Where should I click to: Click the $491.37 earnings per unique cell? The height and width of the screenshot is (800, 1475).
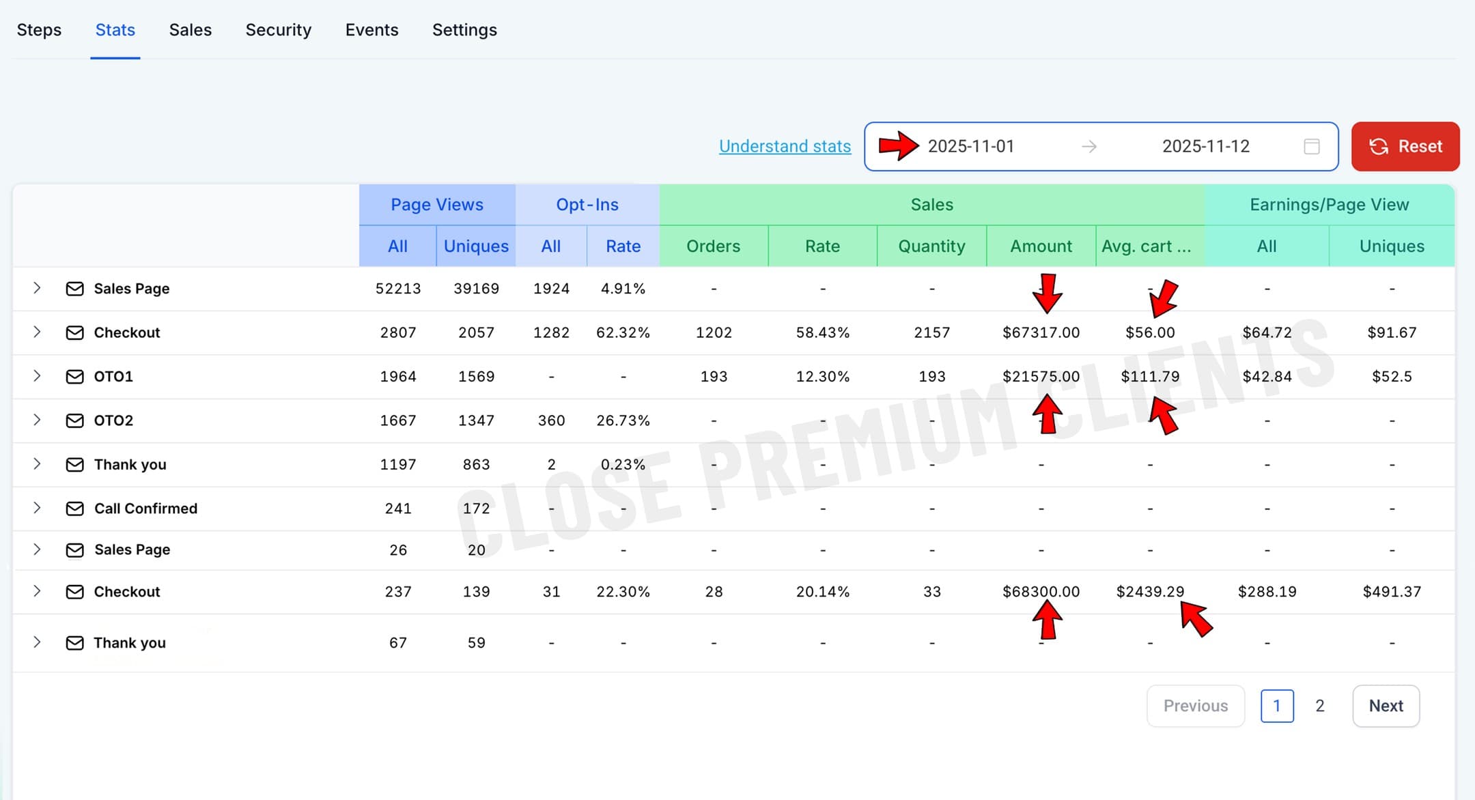pos(1392,592)
